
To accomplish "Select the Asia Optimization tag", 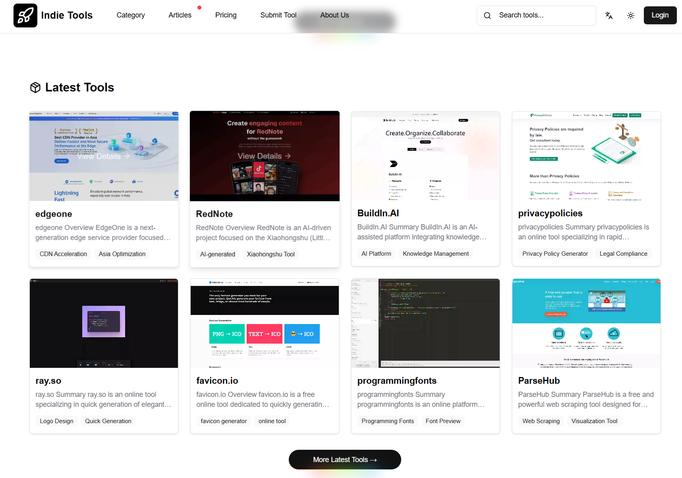I will [x=122, y=254].
